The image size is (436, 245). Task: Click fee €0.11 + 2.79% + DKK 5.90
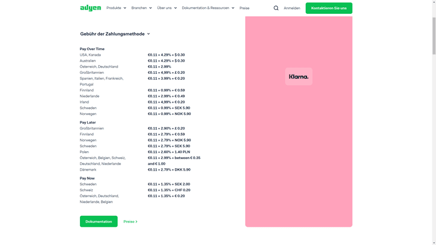point(169,169)
